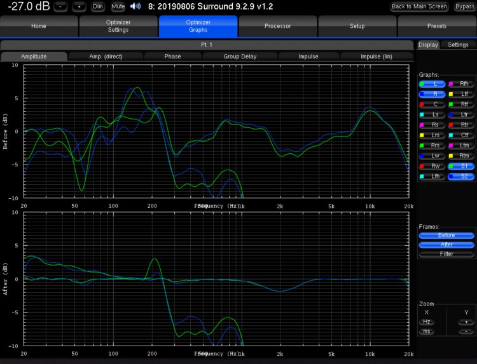Toggle the Rw channel graph

432,166
